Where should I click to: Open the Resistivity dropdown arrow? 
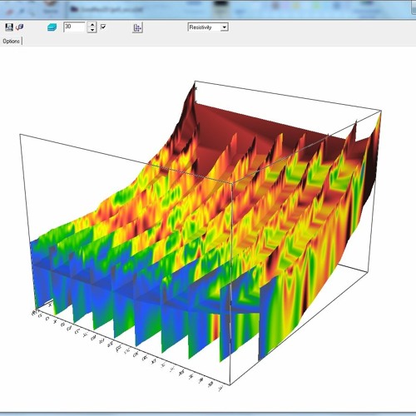coord(225,27)
